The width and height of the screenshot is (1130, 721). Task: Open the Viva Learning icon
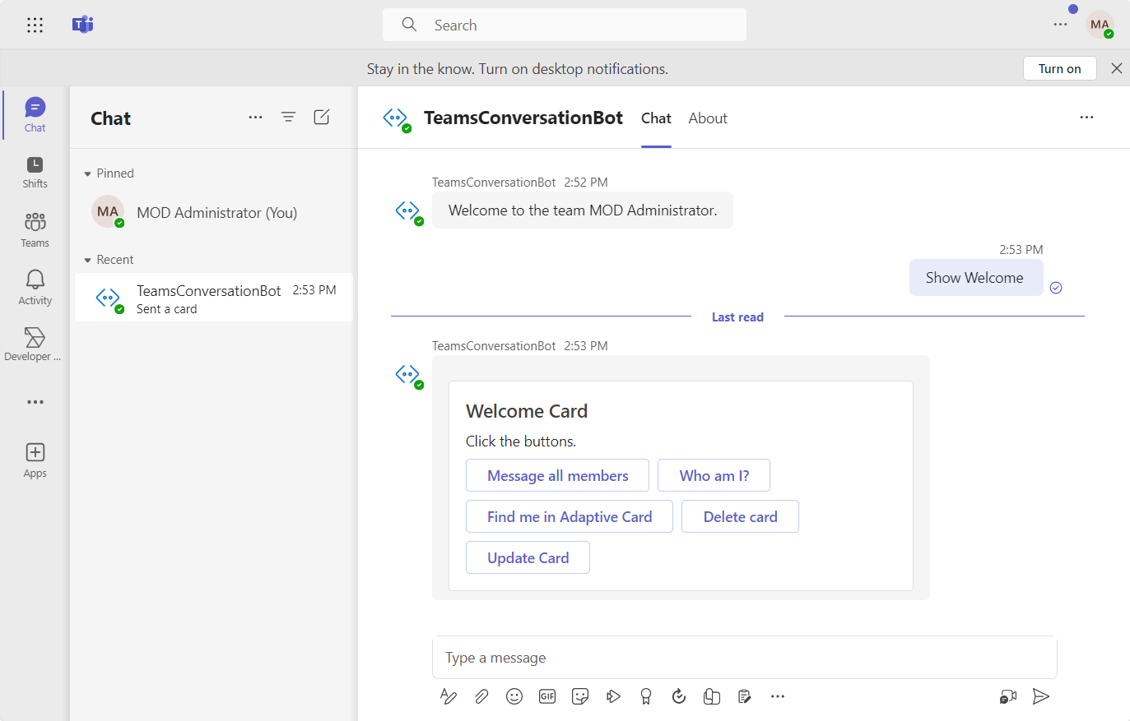pos(712,696)
